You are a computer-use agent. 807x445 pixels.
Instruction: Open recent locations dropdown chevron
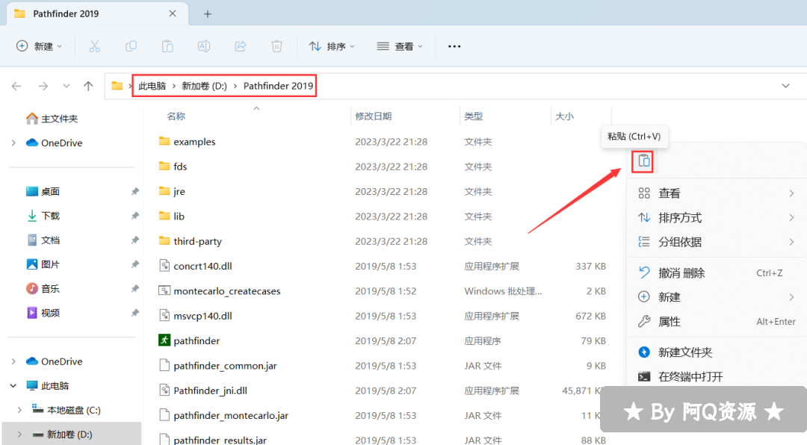pos(67,86)
